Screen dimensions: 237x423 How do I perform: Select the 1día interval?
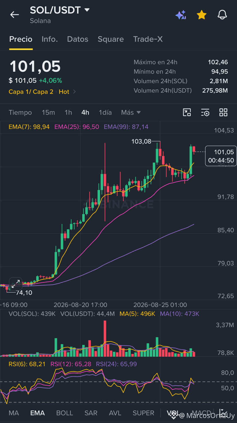[105, 112]
